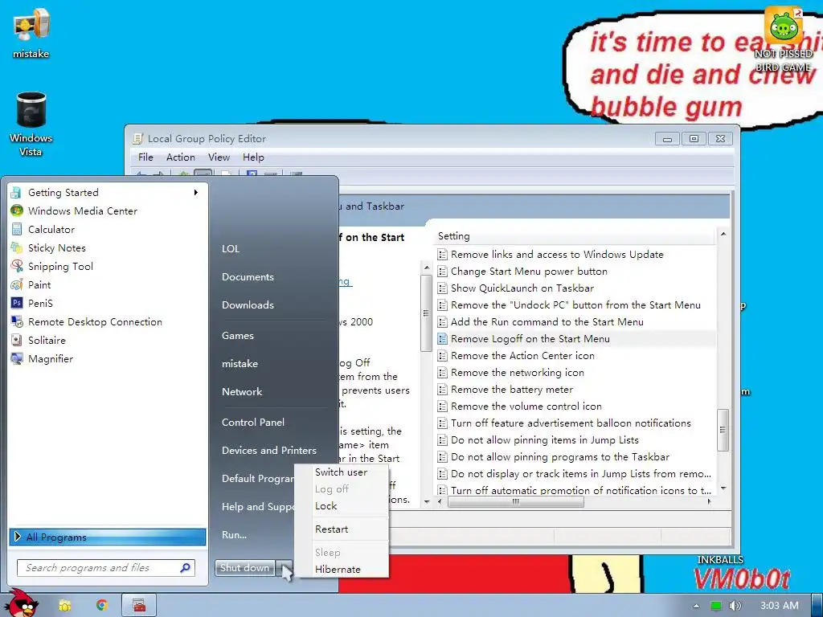Screen dimensions: 823x617
Task: Choose Switch user from power menu
Action: click(341, 472)
